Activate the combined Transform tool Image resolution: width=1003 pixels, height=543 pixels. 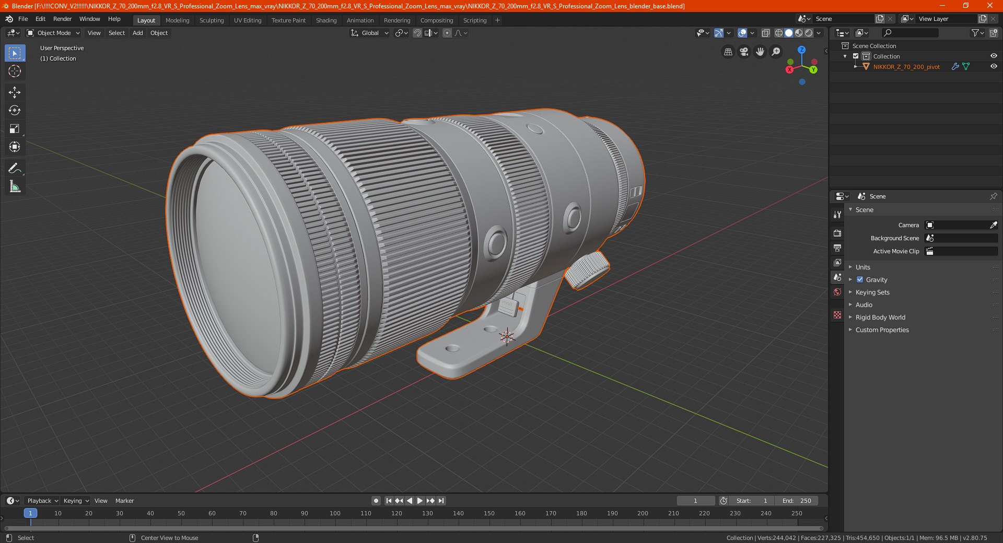click(x=15, y=147)
